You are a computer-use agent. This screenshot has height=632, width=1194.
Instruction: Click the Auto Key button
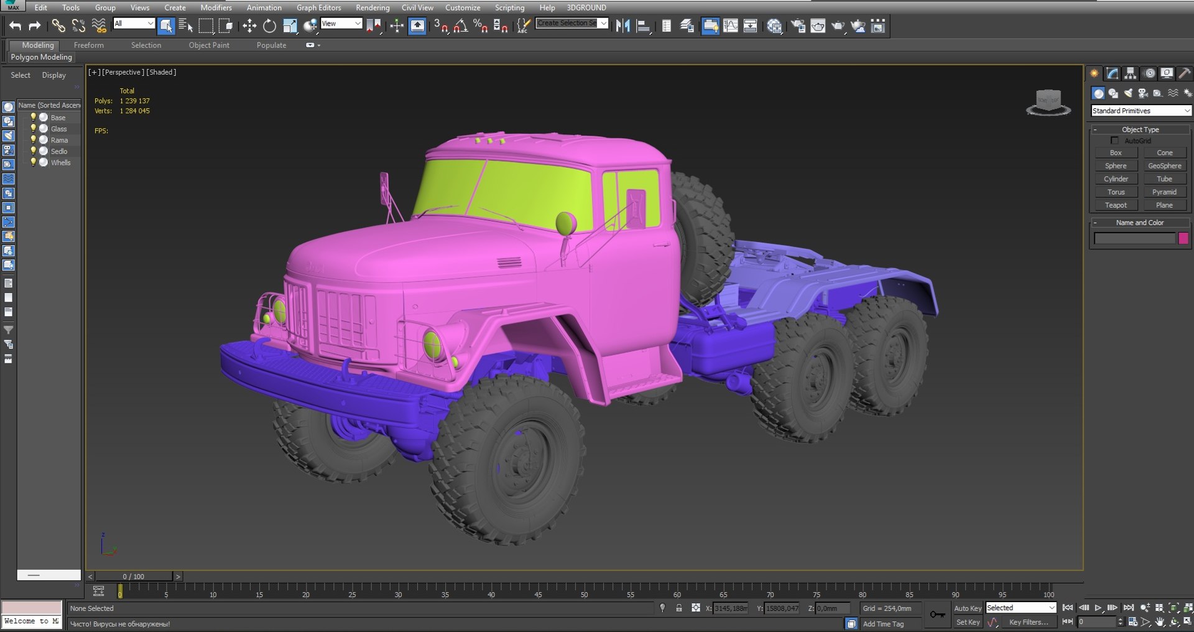click(x=968, y=608)
